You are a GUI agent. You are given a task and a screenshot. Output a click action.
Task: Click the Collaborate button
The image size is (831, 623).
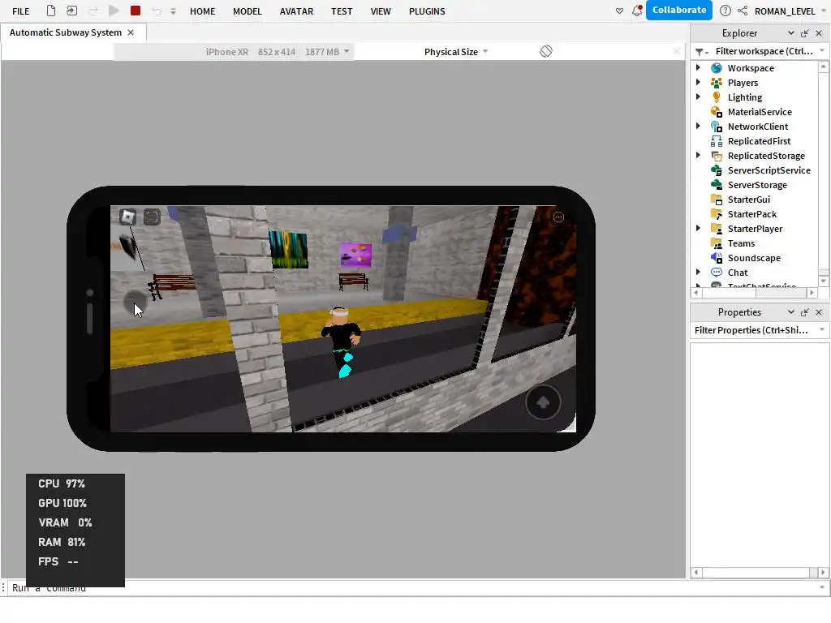679,10
